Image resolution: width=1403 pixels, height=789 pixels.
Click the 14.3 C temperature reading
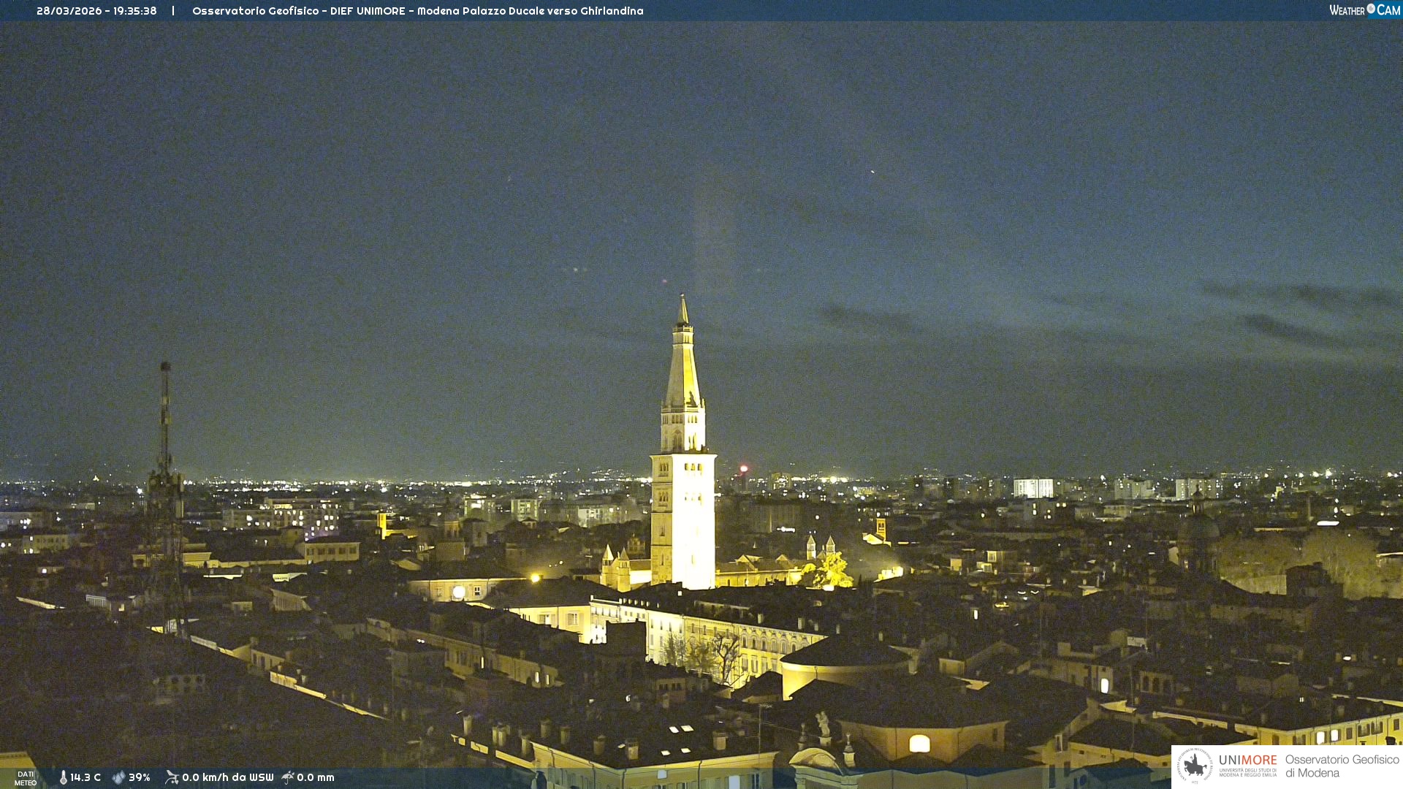tap(85, 777)
